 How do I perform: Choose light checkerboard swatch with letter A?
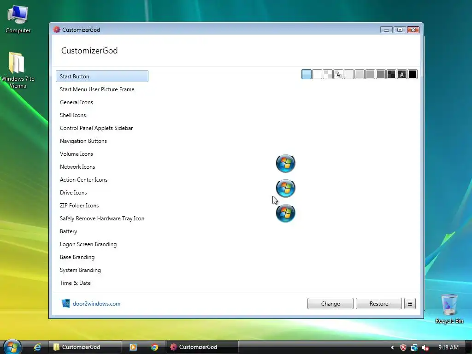pos(338,74)
